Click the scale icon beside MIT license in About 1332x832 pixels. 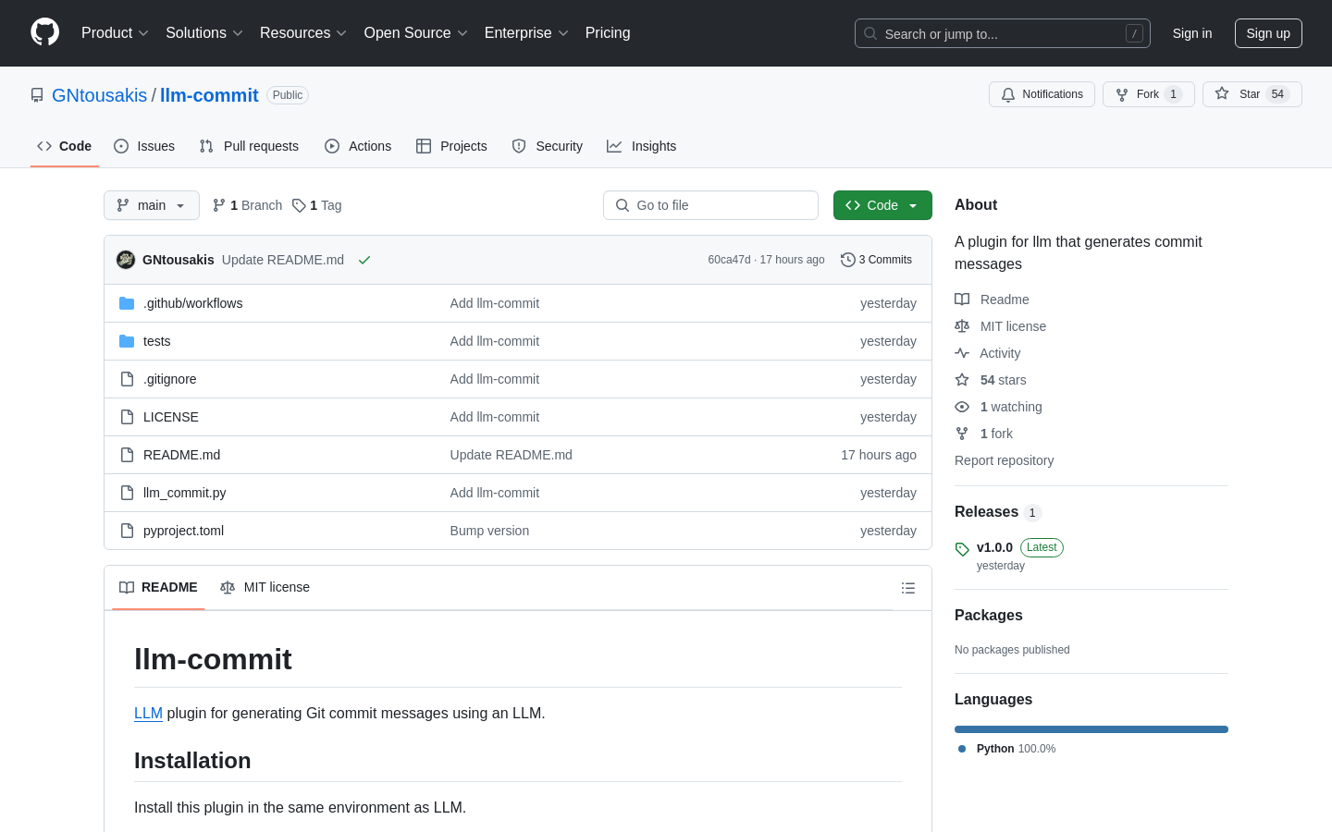[962, 326]
